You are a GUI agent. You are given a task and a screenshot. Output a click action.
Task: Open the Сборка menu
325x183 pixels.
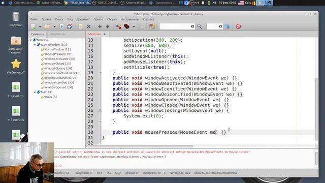point(112,19)
